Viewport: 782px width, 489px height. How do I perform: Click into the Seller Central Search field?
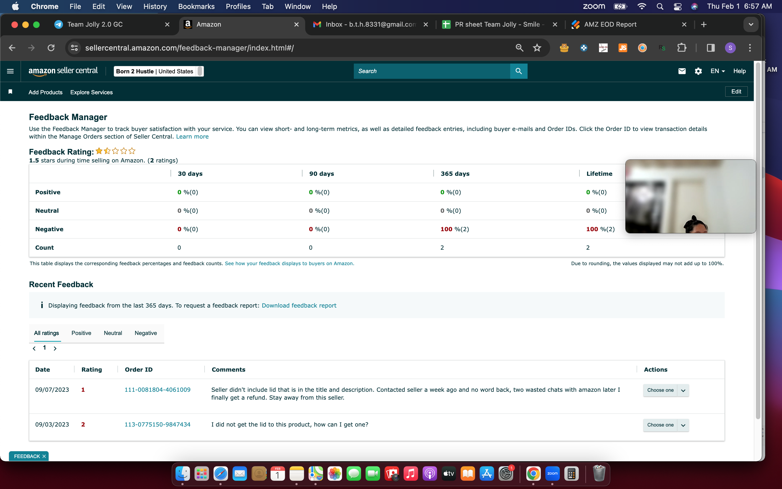pyautogui.click(x=432, y=71)
